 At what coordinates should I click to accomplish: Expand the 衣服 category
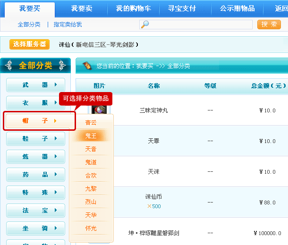click(x=35, y=103)
